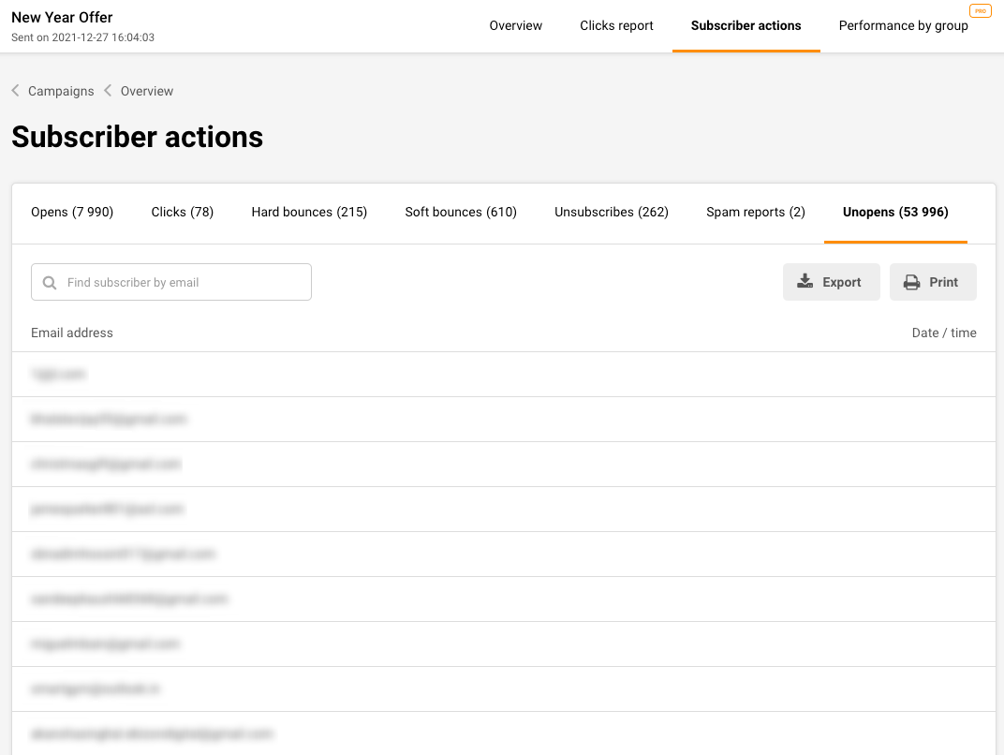Screen dimensions: 1004x755
Task: Show the Opens (7 990) list
Action: point(72,212)
